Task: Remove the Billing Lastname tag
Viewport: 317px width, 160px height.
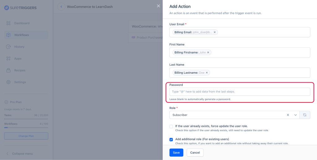Action: (207, 73)
